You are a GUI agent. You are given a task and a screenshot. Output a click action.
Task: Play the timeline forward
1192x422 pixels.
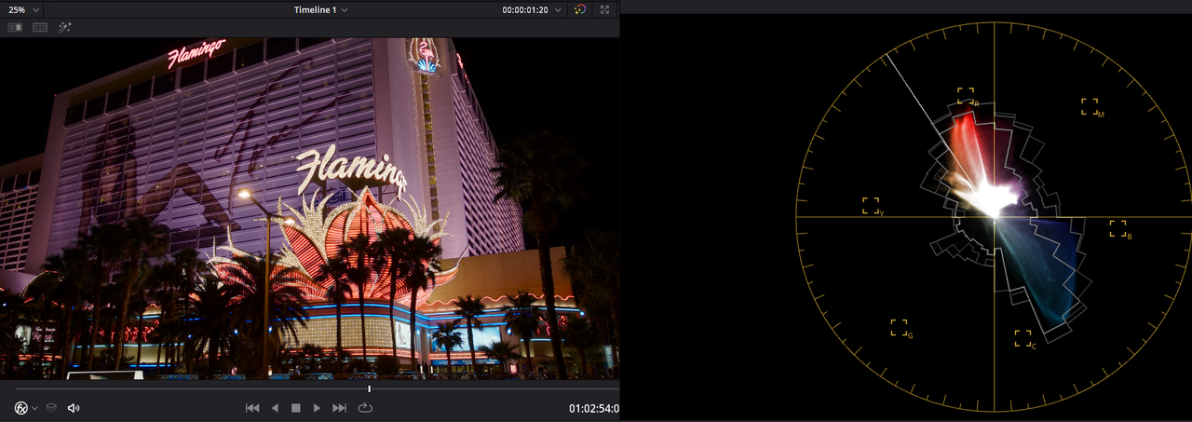[318, 408]
